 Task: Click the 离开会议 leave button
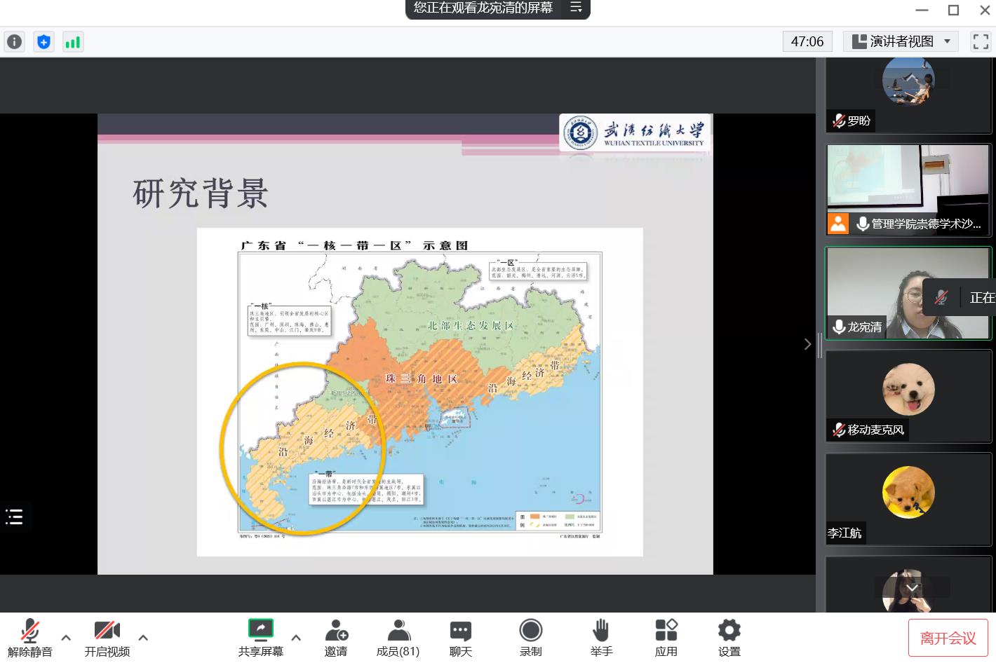[x=948, y=638]
